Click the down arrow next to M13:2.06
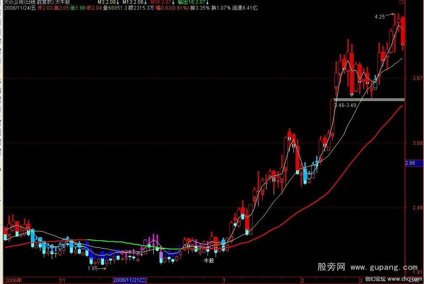This screenshot has width=424, height=284. (x=145, y=3)
